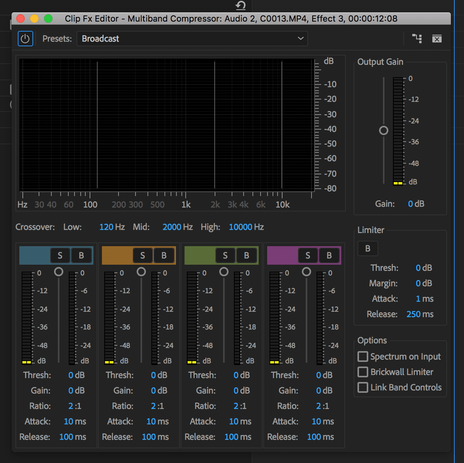The width and height of the screenshot is (464, 463).
Task: Bypass the Limiter with B button
Action: [367, 249]
